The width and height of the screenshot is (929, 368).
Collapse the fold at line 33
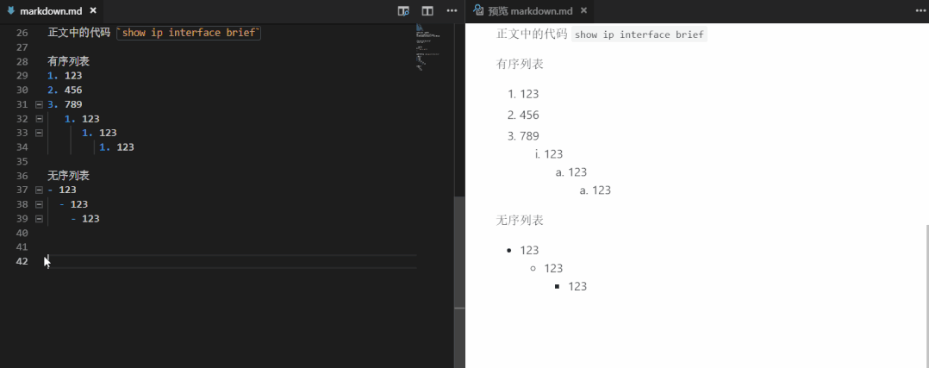coord(39,134)
